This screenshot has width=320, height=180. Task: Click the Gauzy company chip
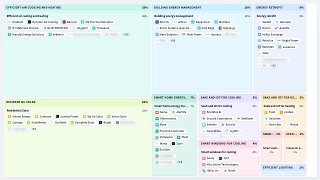click(x=208, y=158)
